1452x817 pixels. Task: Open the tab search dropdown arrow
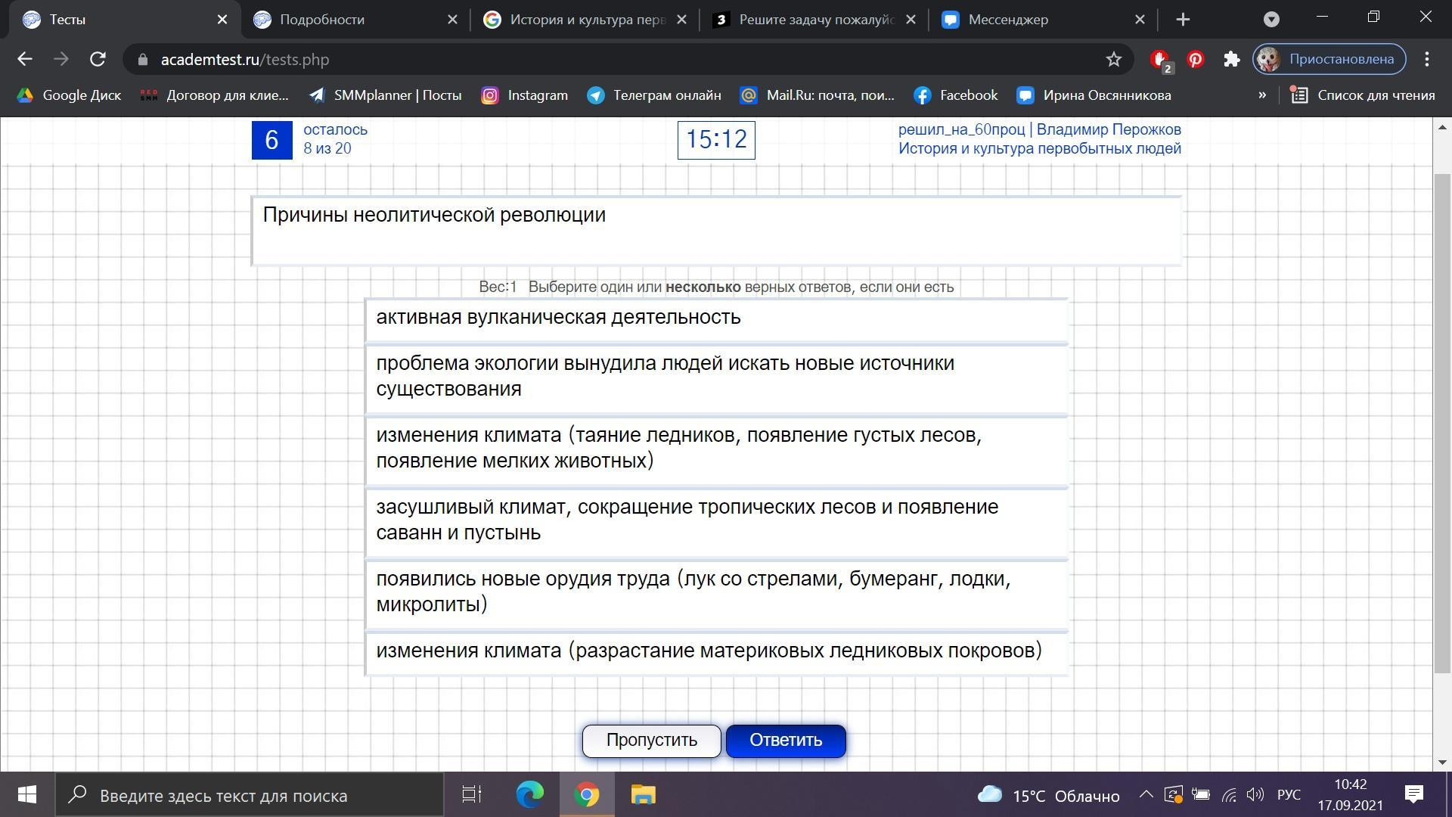coord(1271,20)
